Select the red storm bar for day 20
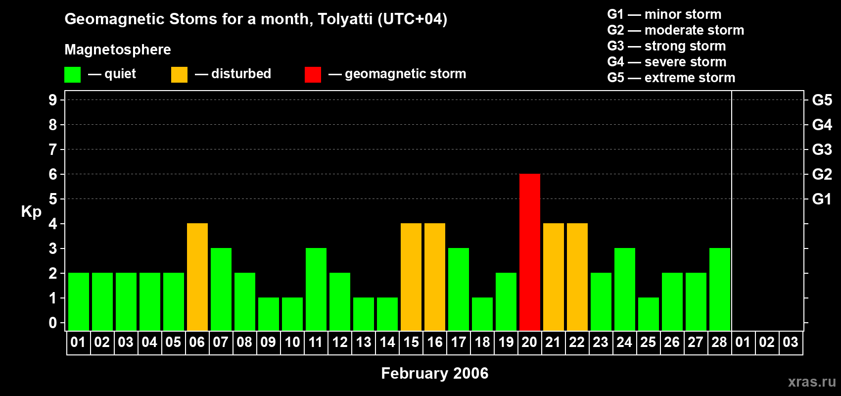The height and width of the screenshot is (396, 841). tap(530, 252)
